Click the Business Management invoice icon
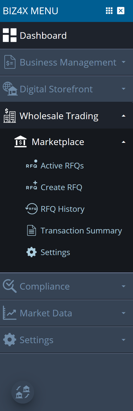Image resolution: width=133 pixels, height=411 pixels. click(10, 62)
